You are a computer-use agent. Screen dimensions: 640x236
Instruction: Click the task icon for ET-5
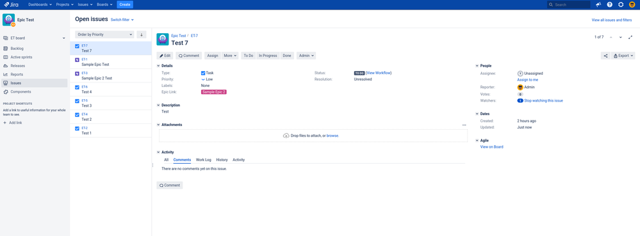pyautogui.click(x=77, y=100)
